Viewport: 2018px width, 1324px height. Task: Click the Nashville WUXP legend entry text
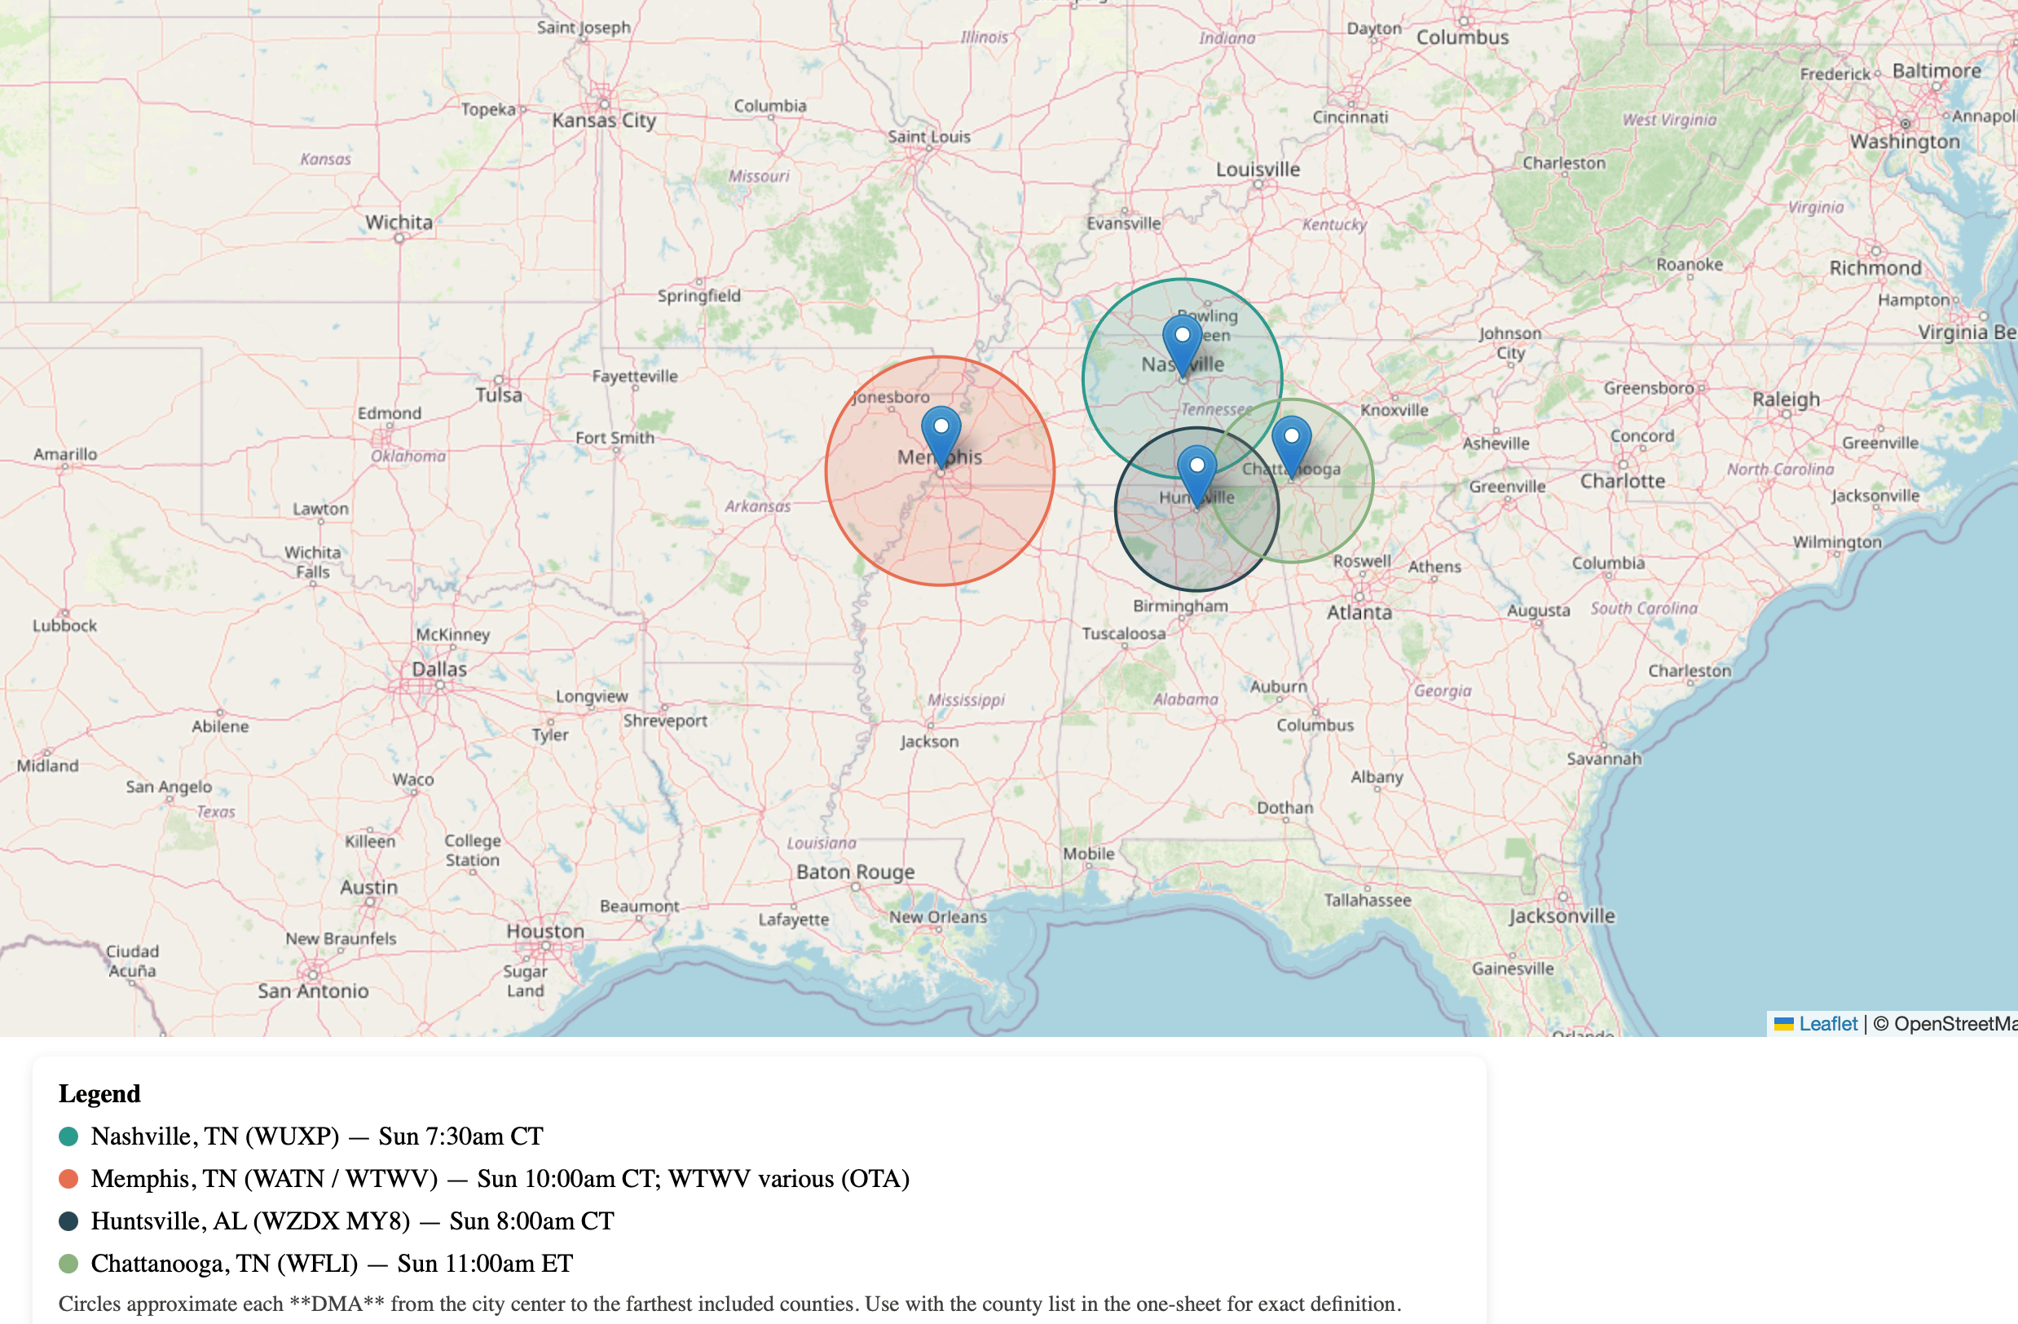316,1136
